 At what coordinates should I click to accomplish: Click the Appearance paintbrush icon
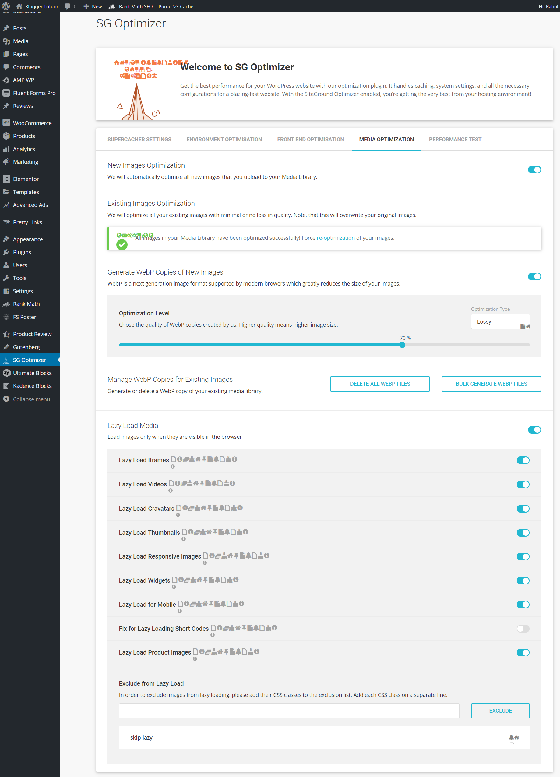[x=6, y=239]
